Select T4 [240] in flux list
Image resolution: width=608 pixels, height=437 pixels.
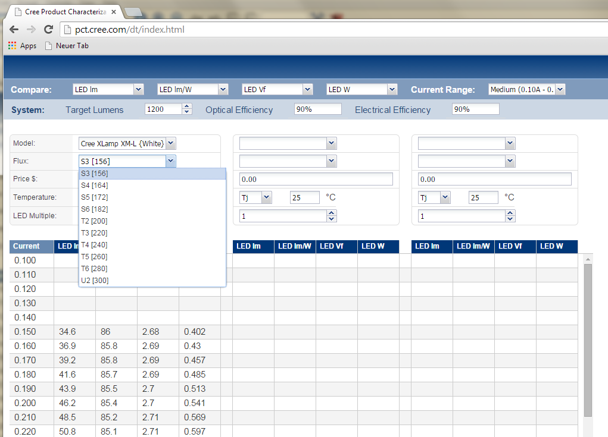click(152, 244)
